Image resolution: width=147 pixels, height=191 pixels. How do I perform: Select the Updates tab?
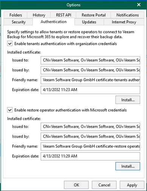[89, 22]
